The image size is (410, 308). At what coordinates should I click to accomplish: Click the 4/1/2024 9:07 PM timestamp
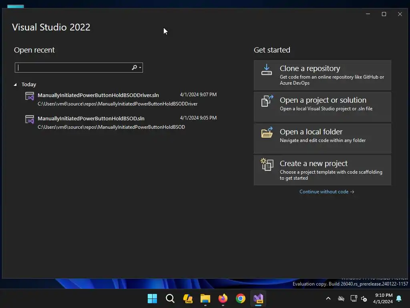tap(198, 95)
